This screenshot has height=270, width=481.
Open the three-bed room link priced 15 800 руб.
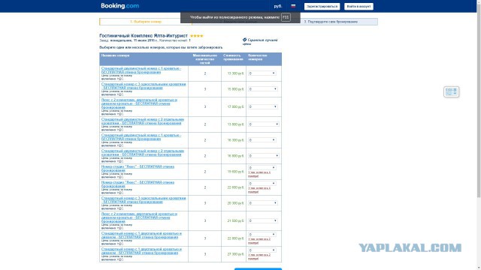tap(144, 86)
